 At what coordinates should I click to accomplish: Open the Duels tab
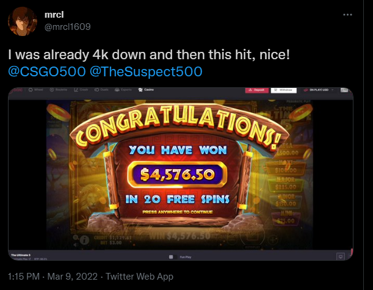[x=101, y=90]
